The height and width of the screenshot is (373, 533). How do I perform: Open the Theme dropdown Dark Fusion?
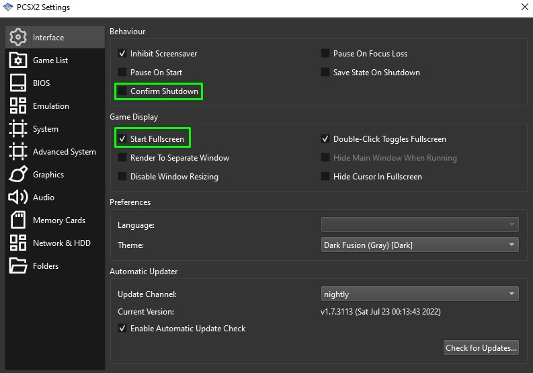(x=420, y=245)
